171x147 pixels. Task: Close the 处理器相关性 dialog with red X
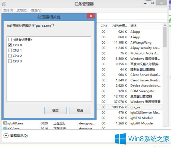click(91, 16)
